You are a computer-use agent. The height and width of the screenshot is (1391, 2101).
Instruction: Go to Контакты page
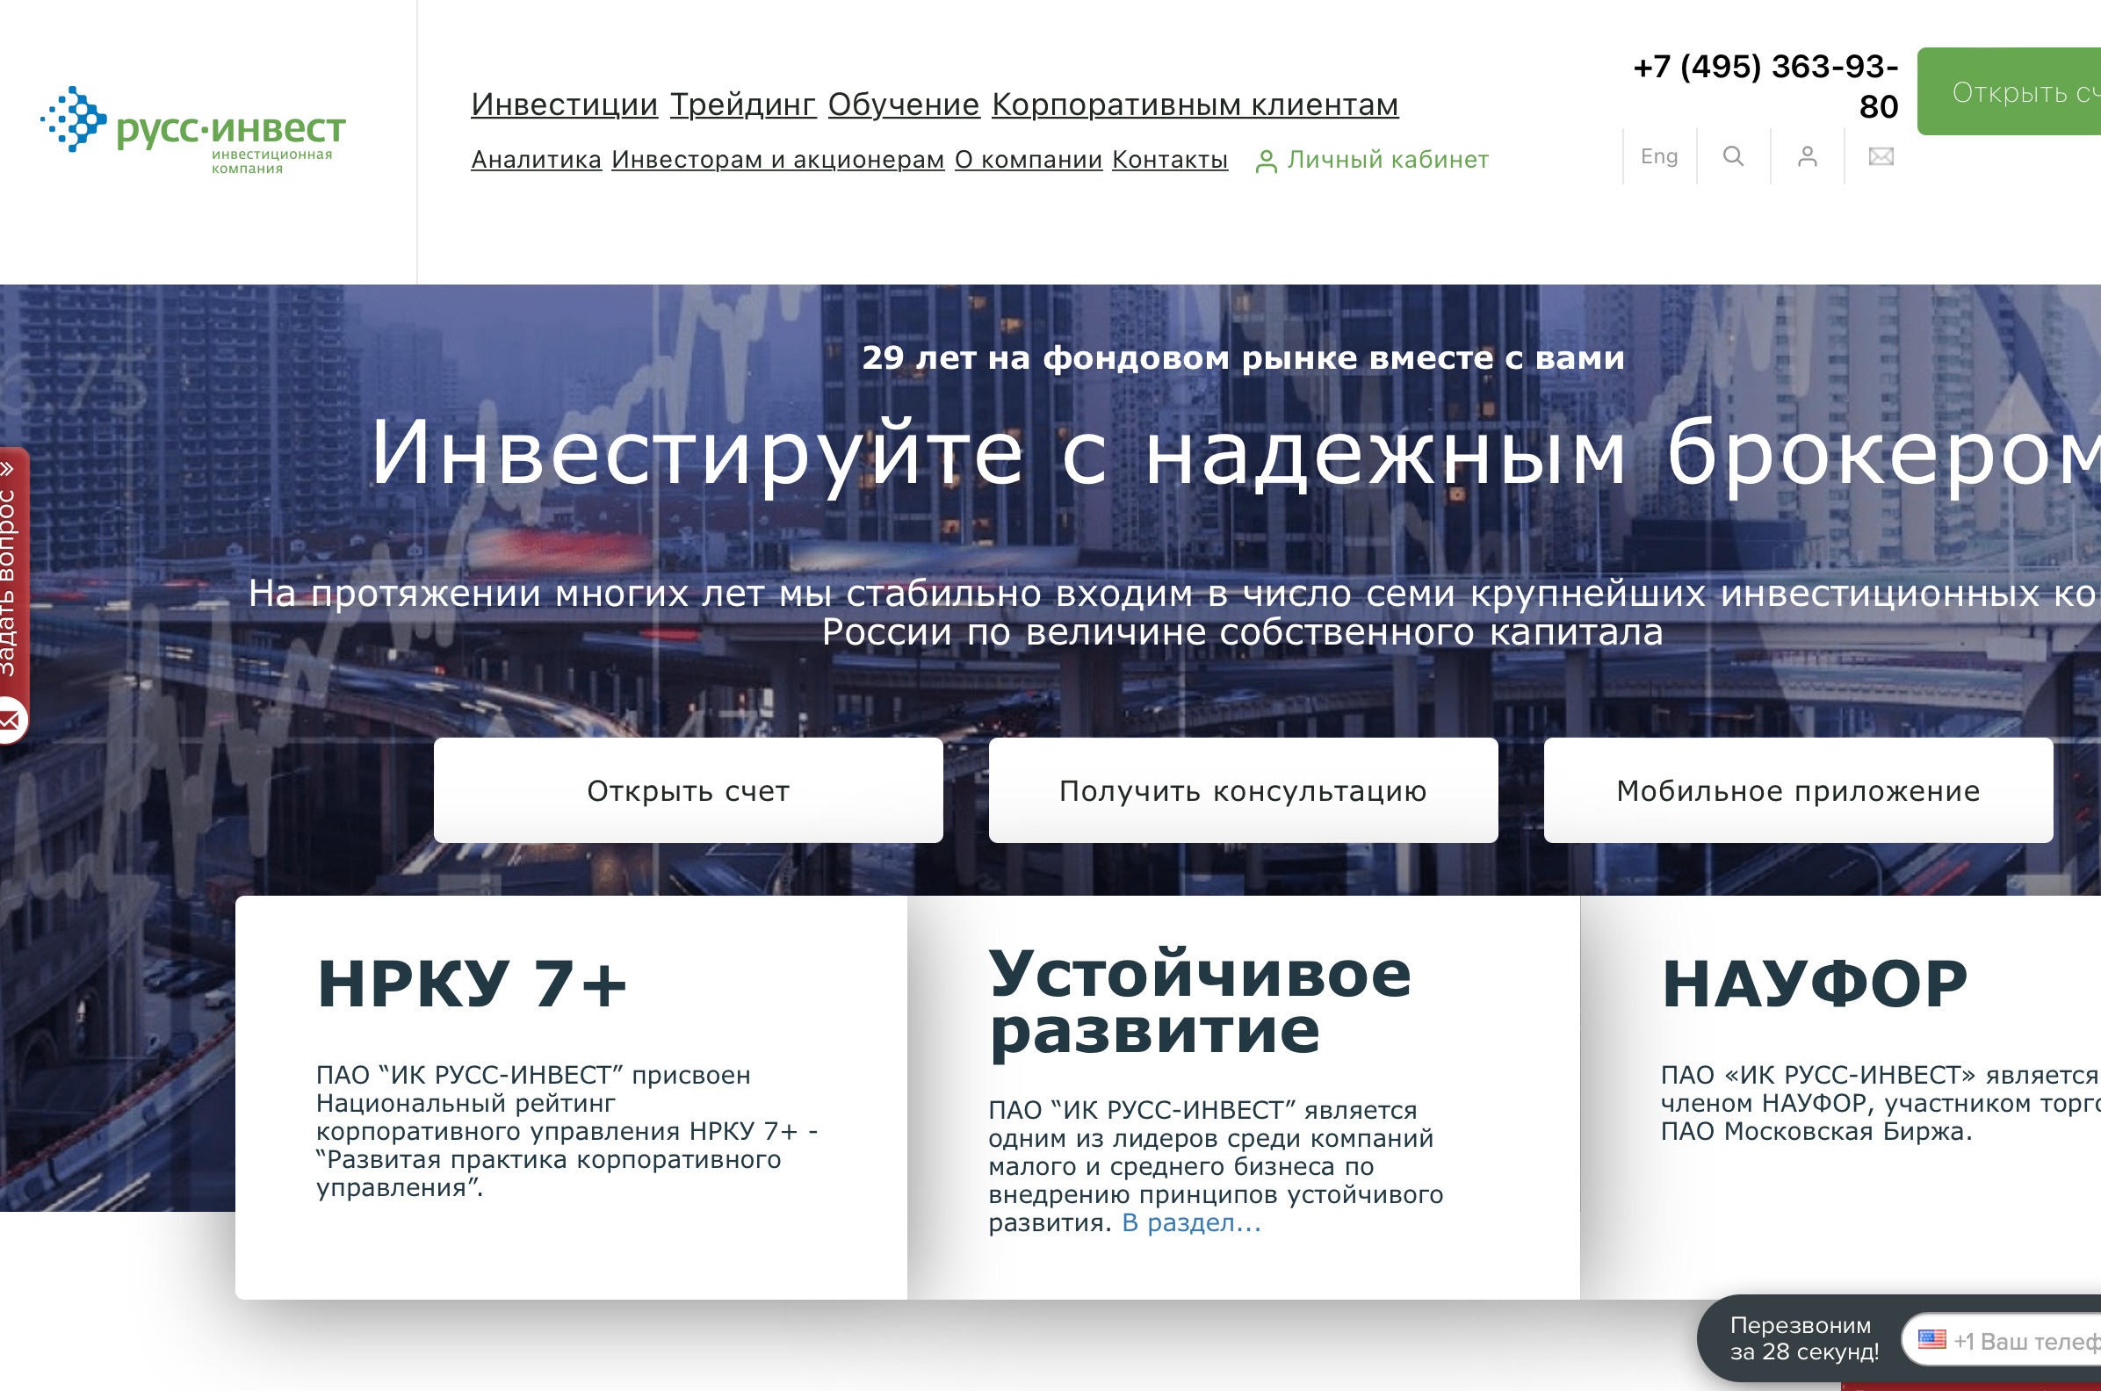[x=1170, y=160]
